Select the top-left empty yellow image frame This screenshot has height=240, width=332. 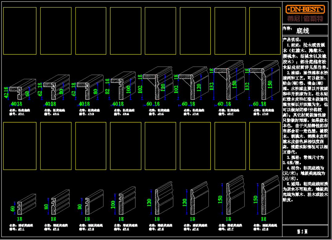tap(20, 31)
